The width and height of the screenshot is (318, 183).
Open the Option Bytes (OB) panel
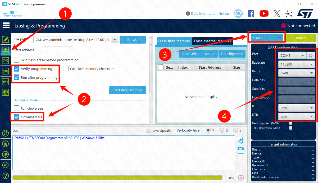[5, 60]
